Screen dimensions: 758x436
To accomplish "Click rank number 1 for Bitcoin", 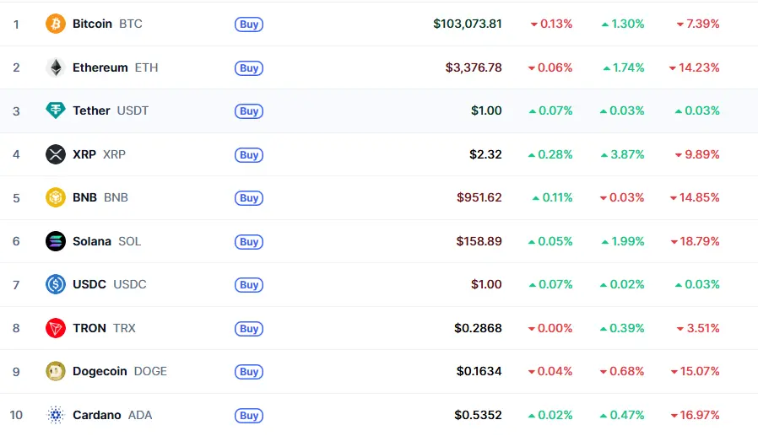I will pyautogui.click(x=16, y=24).
